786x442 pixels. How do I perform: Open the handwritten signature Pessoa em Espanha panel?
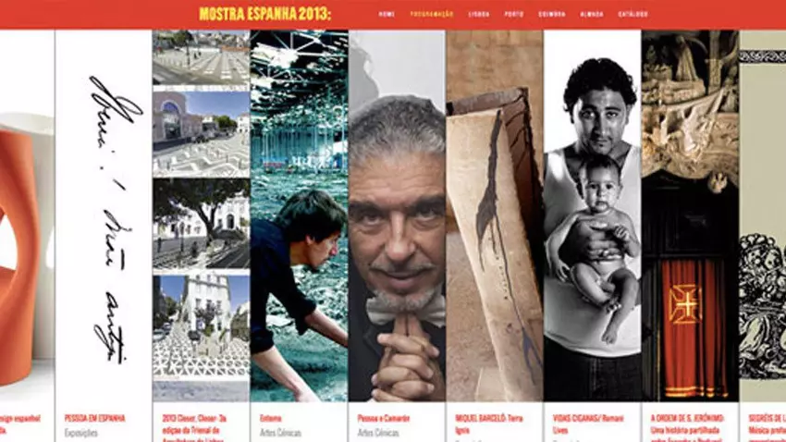(x=104, y=215)
